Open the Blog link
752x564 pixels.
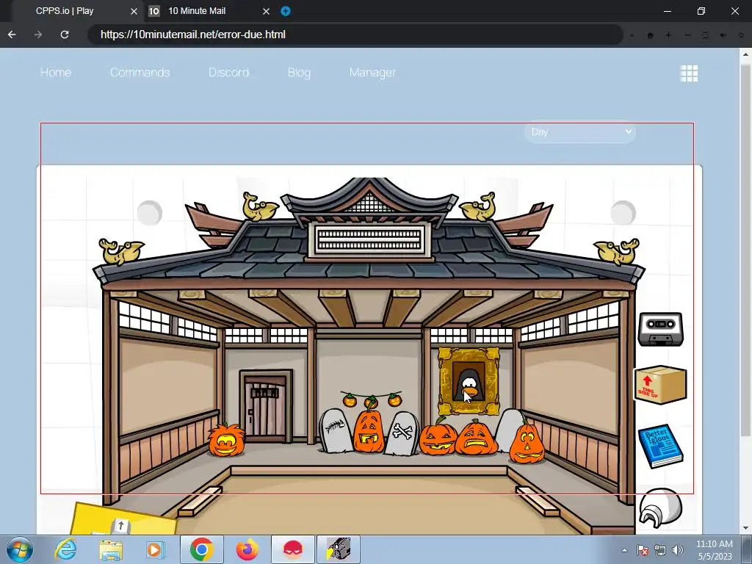pyautogui.click(x=300, y=73)
